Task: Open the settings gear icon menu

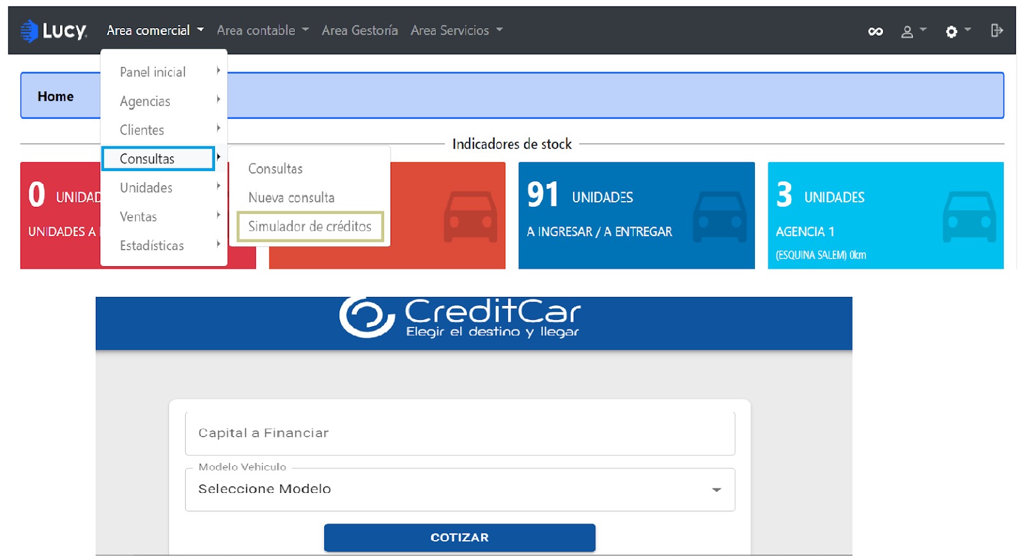Action: [958, 31]
